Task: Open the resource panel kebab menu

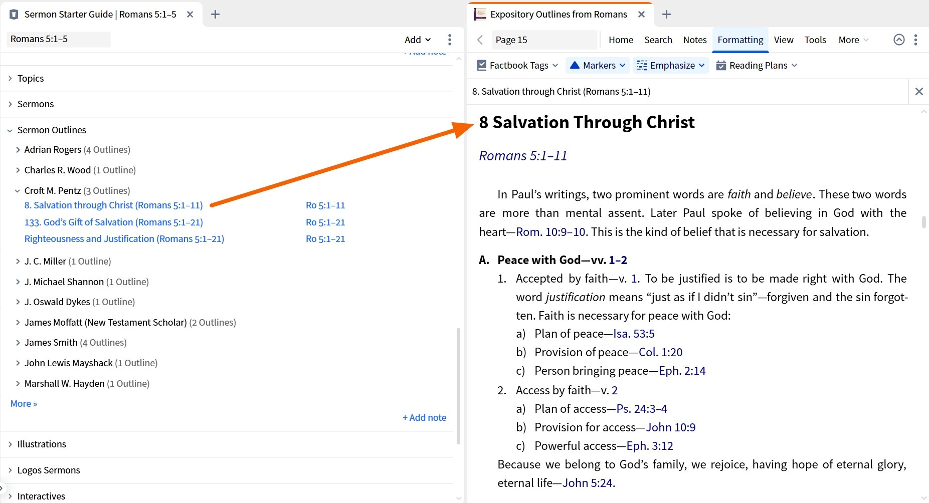Action: click(x=915, y=40)
